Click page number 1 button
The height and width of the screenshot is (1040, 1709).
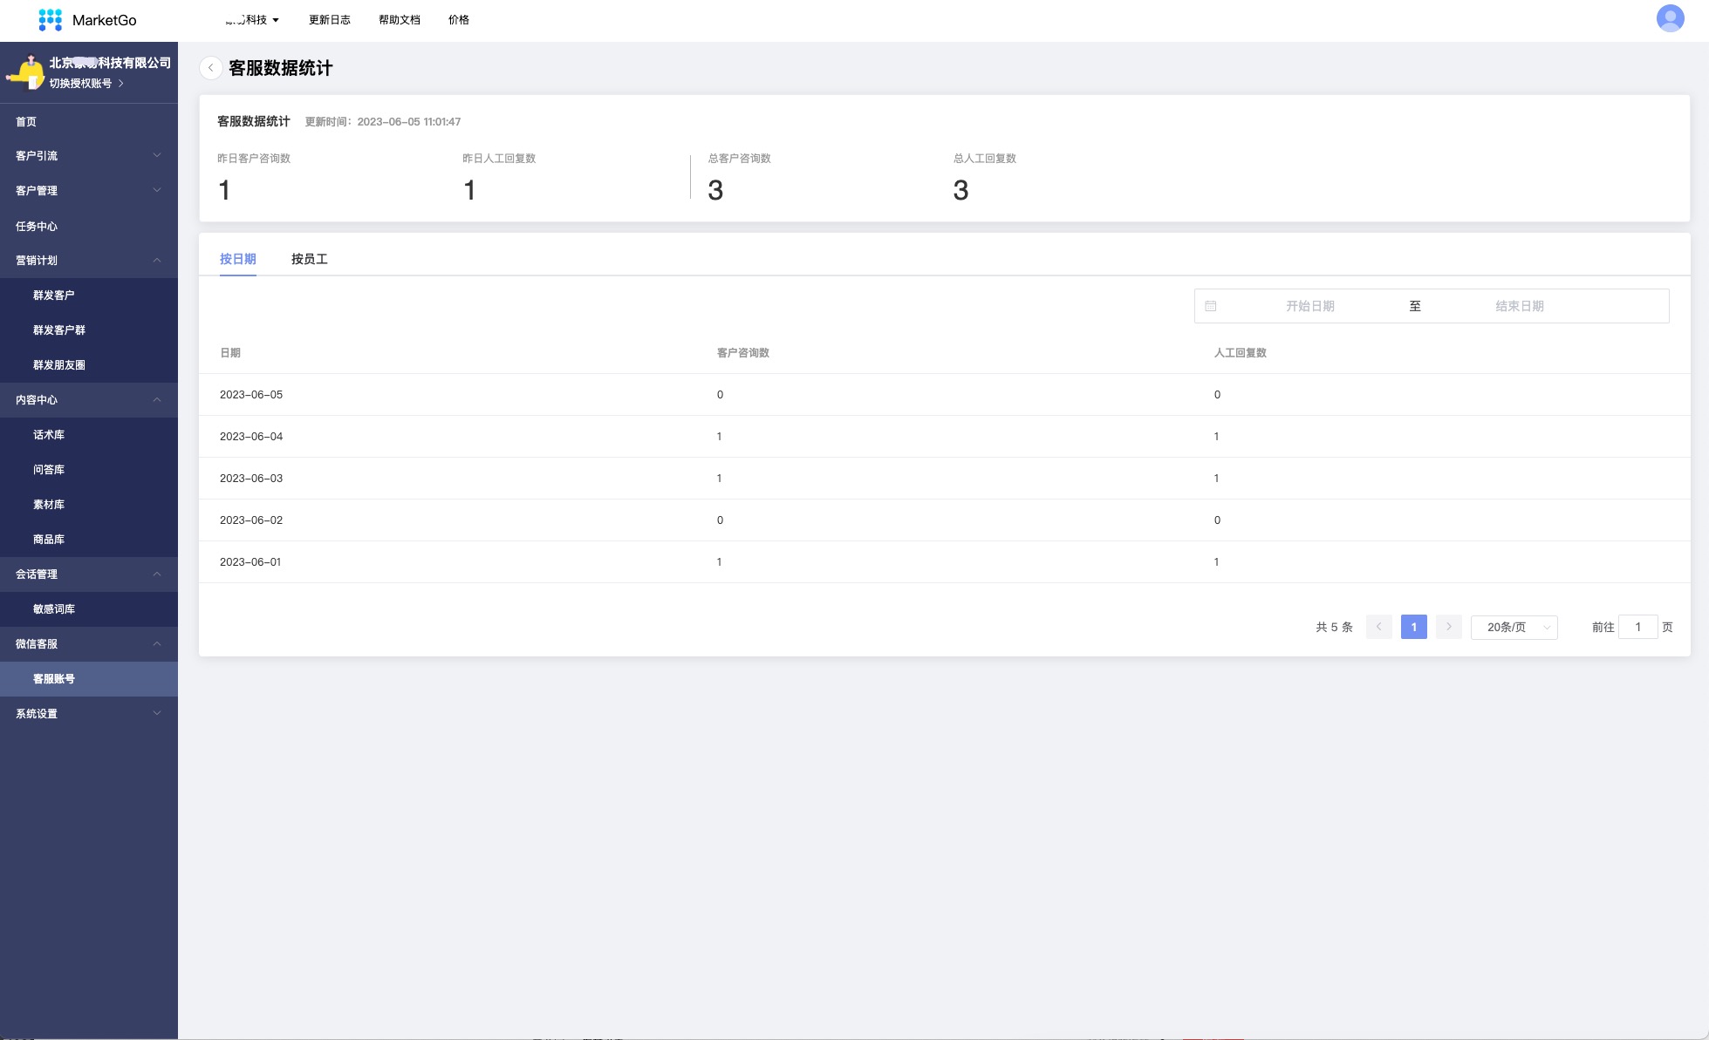(x=1413, y=627)
